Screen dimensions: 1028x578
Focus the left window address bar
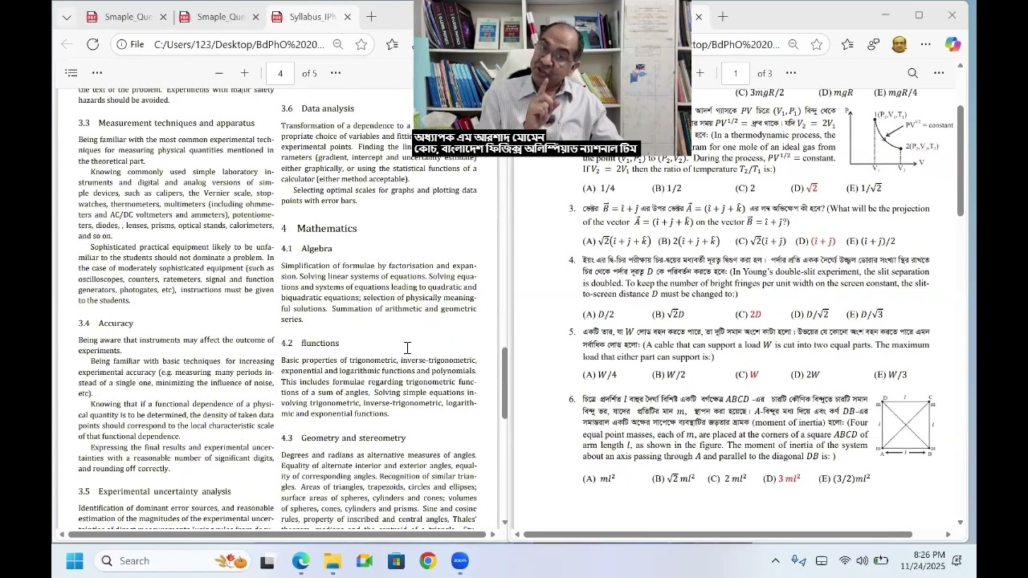click(x=241, y=44)
